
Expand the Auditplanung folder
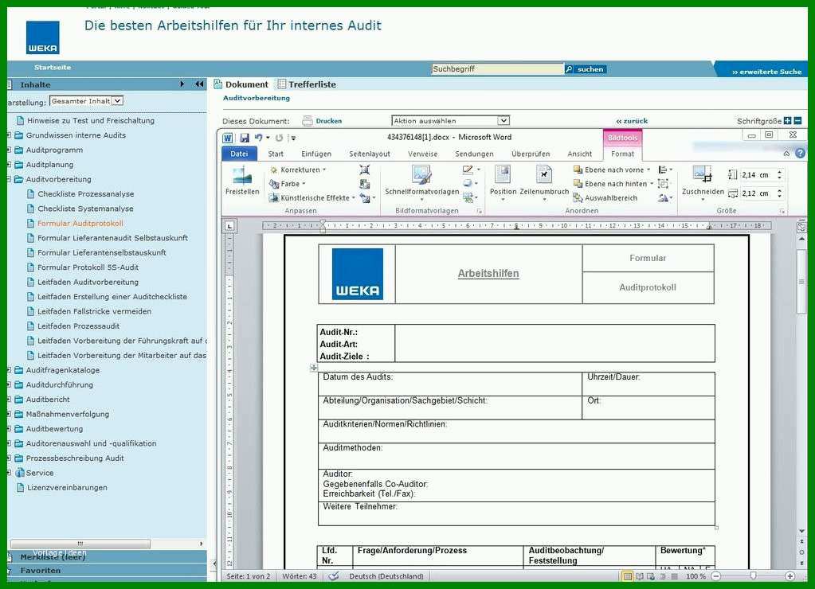click(10, 164)
